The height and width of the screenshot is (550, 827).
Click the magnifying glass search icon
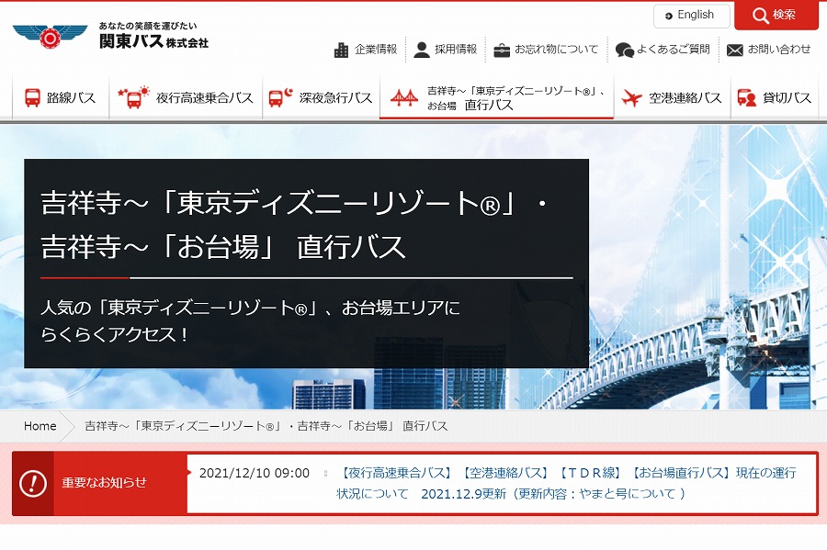pos(760,16)
